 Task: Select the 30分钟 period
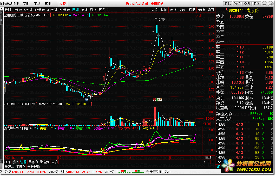click(52, 10)
